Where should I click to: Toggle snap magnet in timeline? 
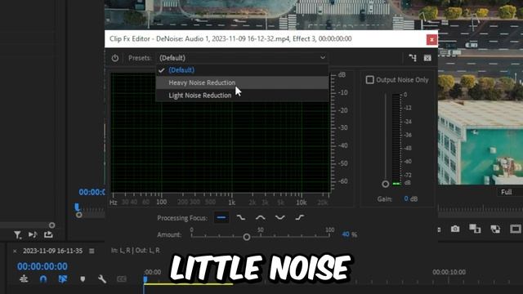coord(43,279)
